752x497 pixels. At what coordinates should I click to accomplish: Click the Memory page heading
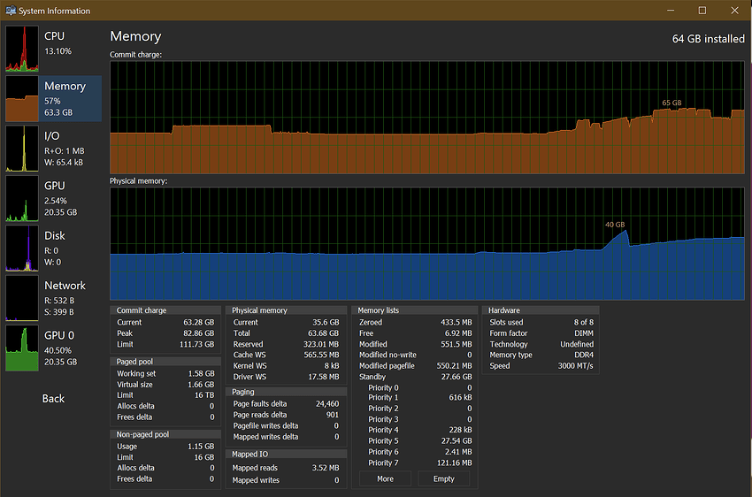click(135, 36)
